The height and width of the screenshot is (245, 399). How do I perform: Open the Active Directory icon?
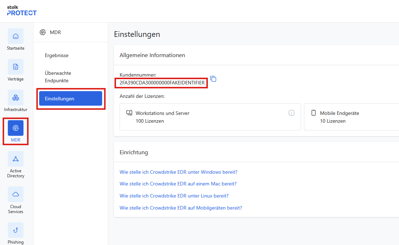pos(16,159)
